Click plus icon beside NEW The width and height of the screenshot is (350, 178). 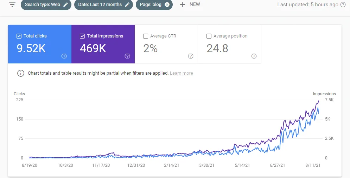pos(182,5)
